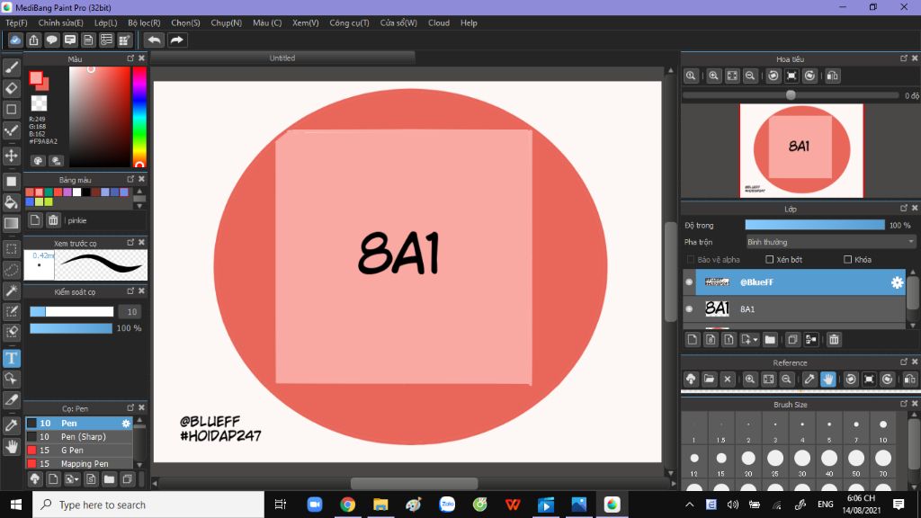Choose brush size 30 preset

click(801, 463)
